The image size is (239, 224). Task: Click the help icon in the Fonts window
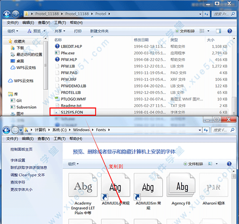coord(229,164)
